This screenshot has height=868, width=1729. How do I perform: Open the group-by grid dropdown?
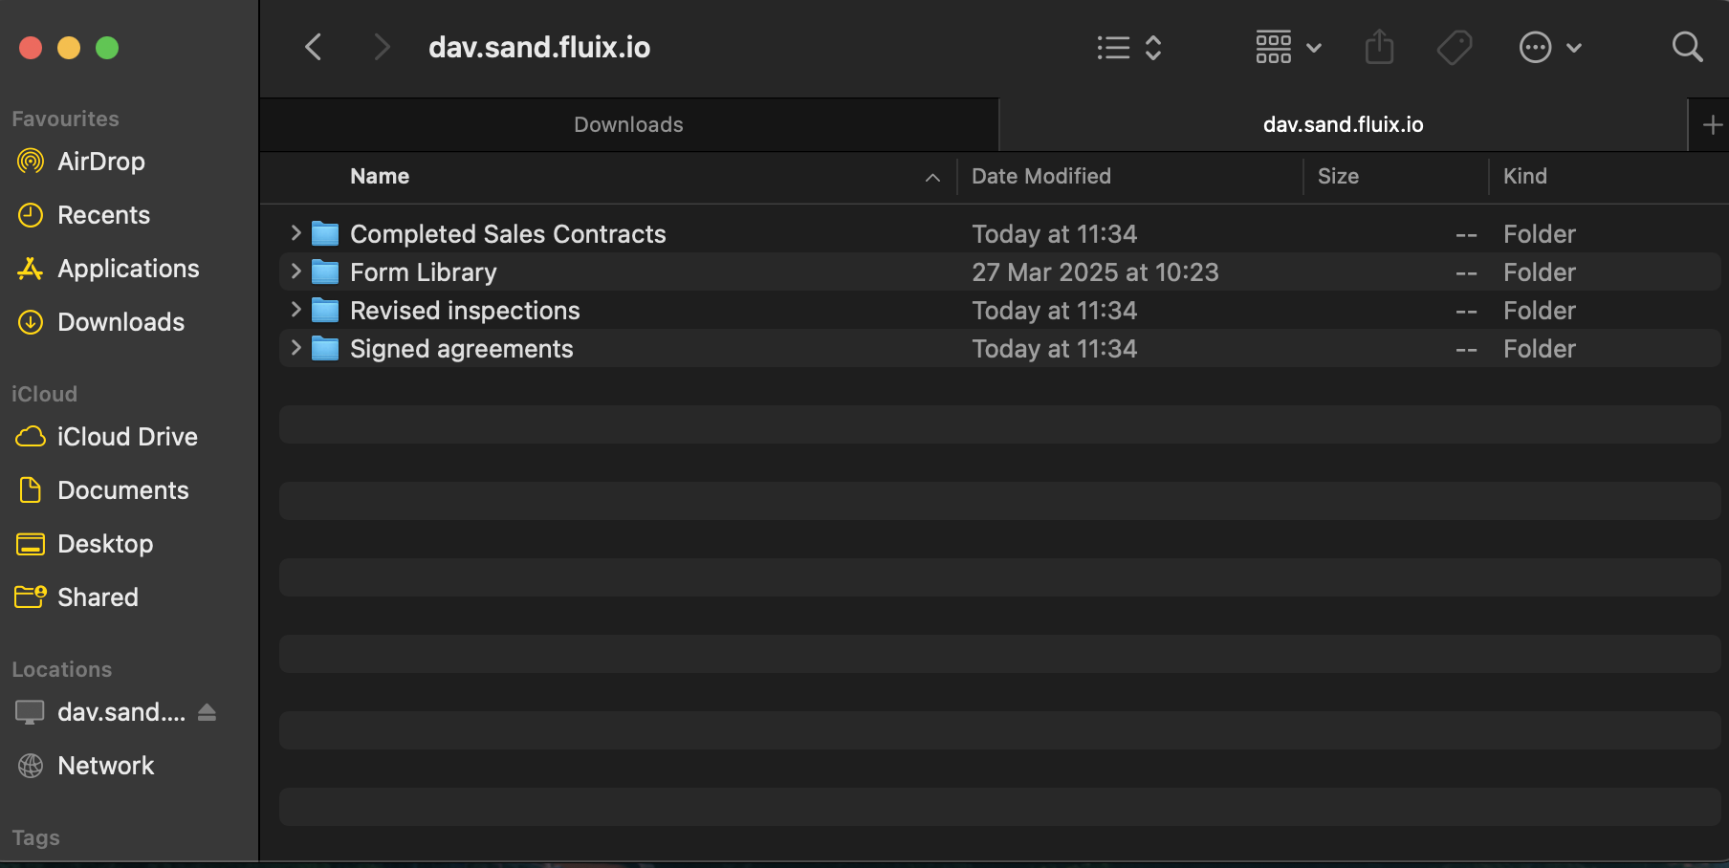tap(1287, 47)
